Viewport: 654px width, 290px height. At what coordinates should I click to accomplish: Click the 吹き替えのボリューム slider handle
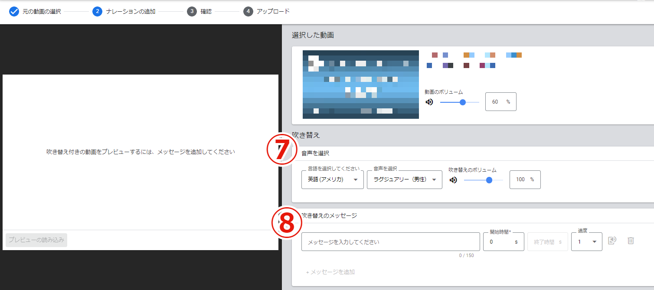click(x=489, y=180)
